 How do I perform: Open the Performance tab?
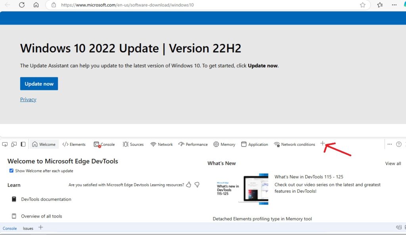[x=193, y=144]
